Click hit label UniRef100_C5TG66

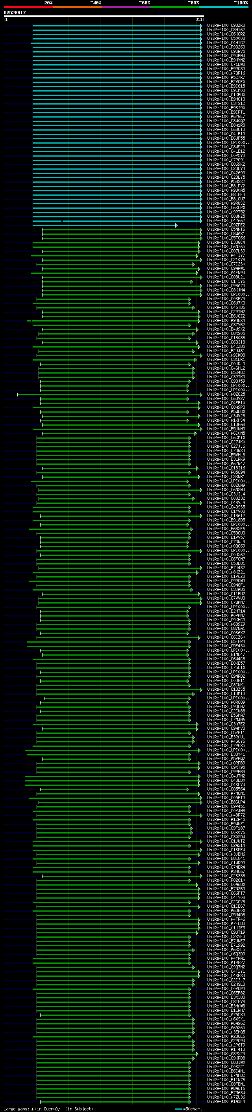coord(226,238)
